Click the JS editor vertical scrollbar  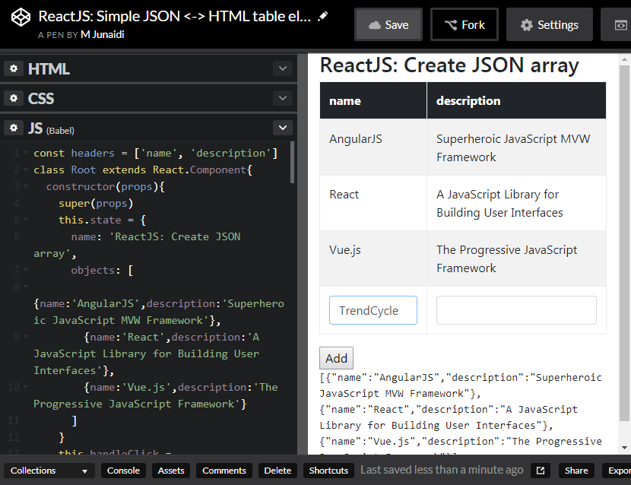pos(292,163)
